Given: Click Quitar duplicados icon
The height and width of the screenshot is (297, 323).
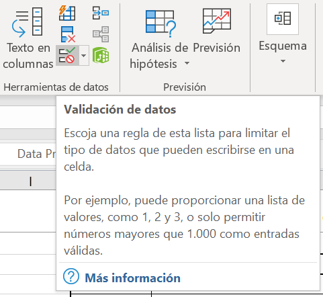Looking at the screenshot, I should 68,34.
